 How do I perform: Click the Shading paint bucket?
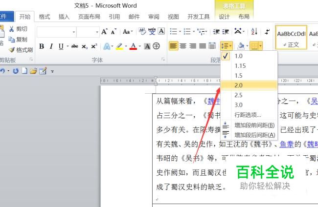pos(241,46)
